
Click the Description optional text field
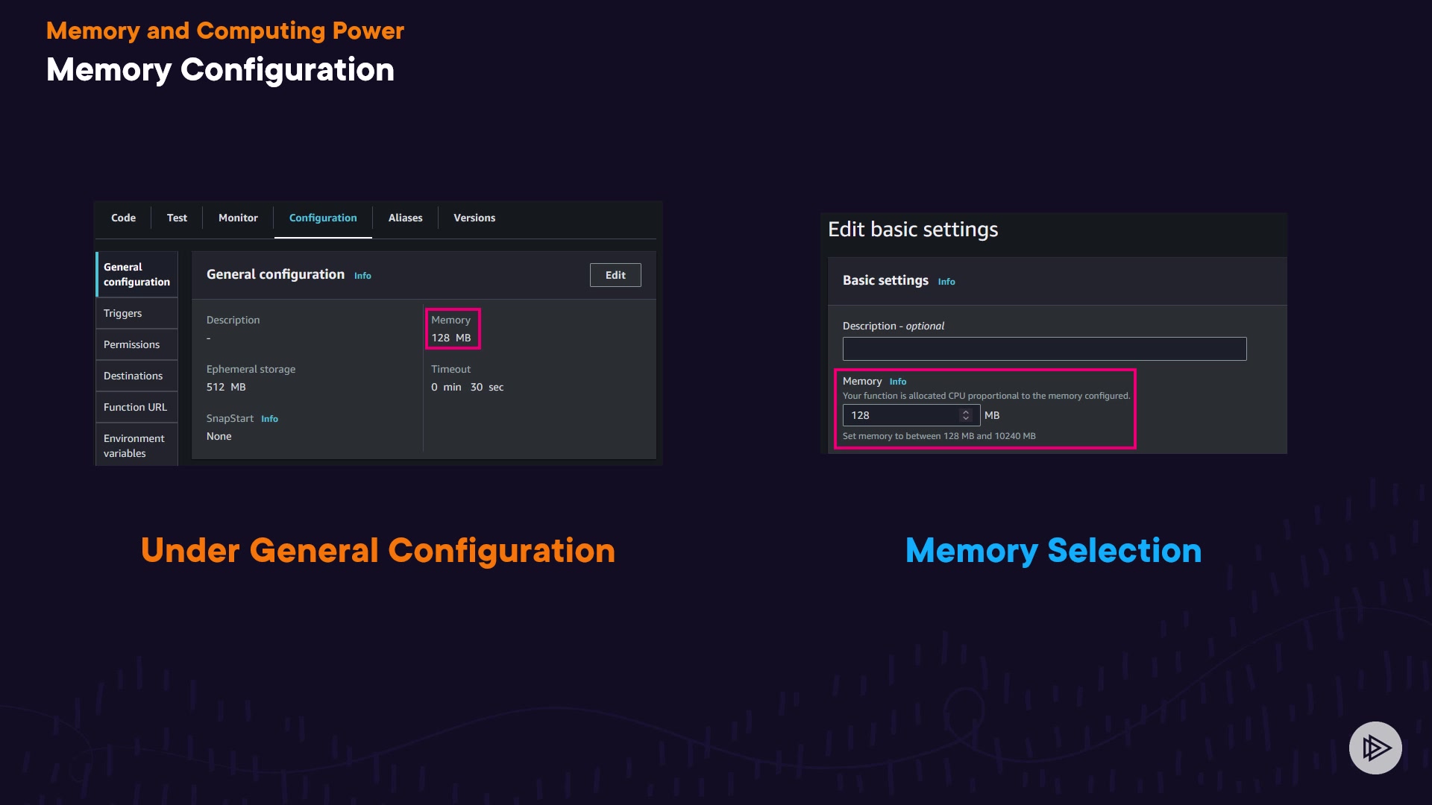[1044, 349]
